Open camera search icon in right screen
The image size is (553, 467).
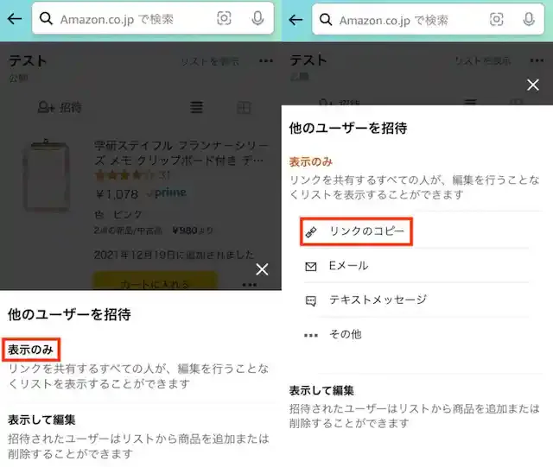coord(496,19)
